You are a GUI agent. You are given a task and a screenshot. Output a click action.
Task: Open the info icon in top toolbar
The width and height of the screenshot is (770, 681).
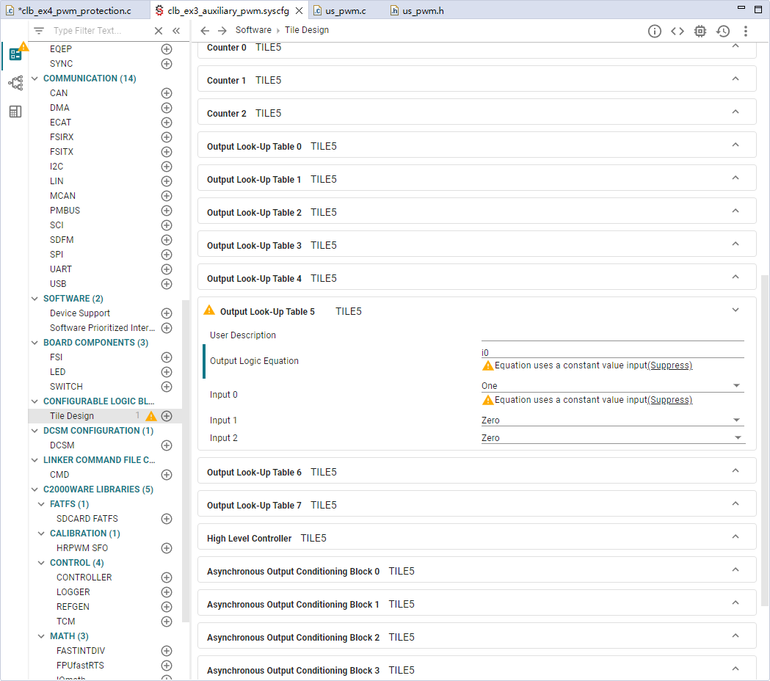[x=654, y=31]
